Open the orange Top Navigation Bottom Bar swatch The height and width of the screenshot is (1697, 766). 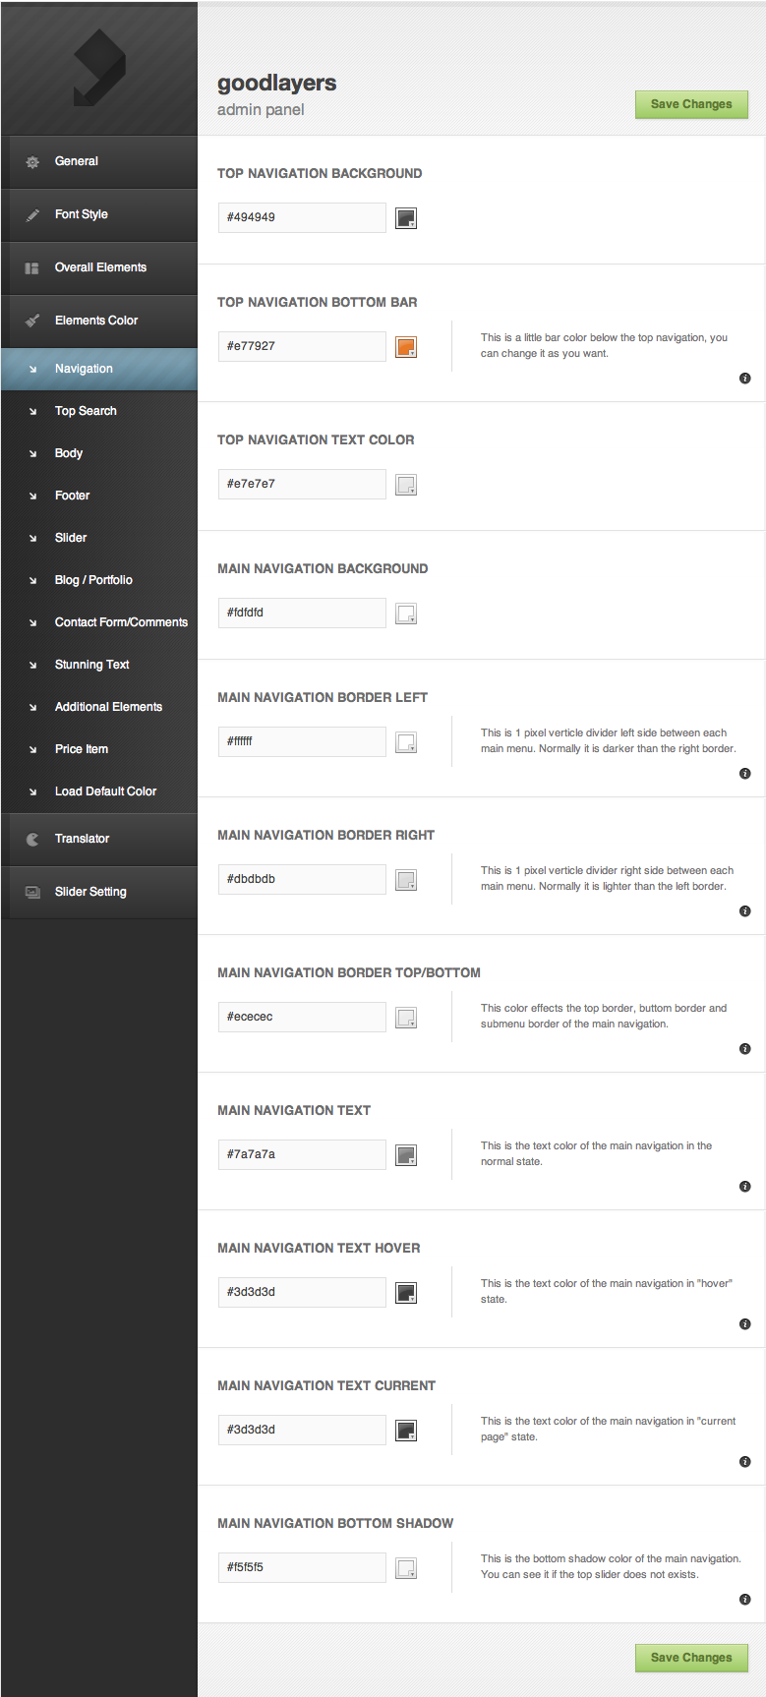(406, 347)
